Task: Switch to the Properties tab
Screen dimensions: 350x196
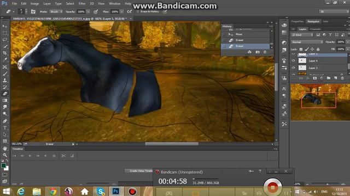Action: [297, 22]
